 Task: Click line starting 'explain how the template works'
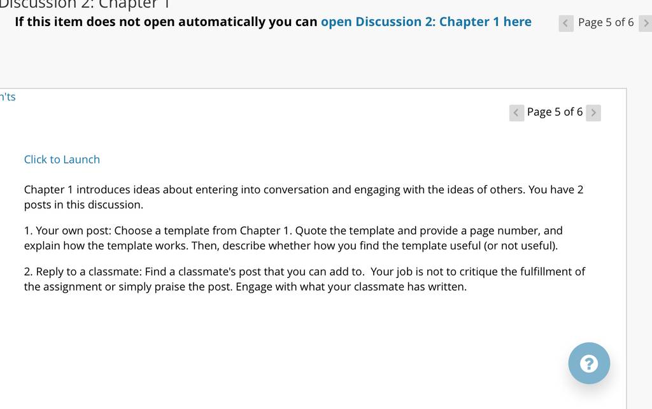tap(290, 246)
